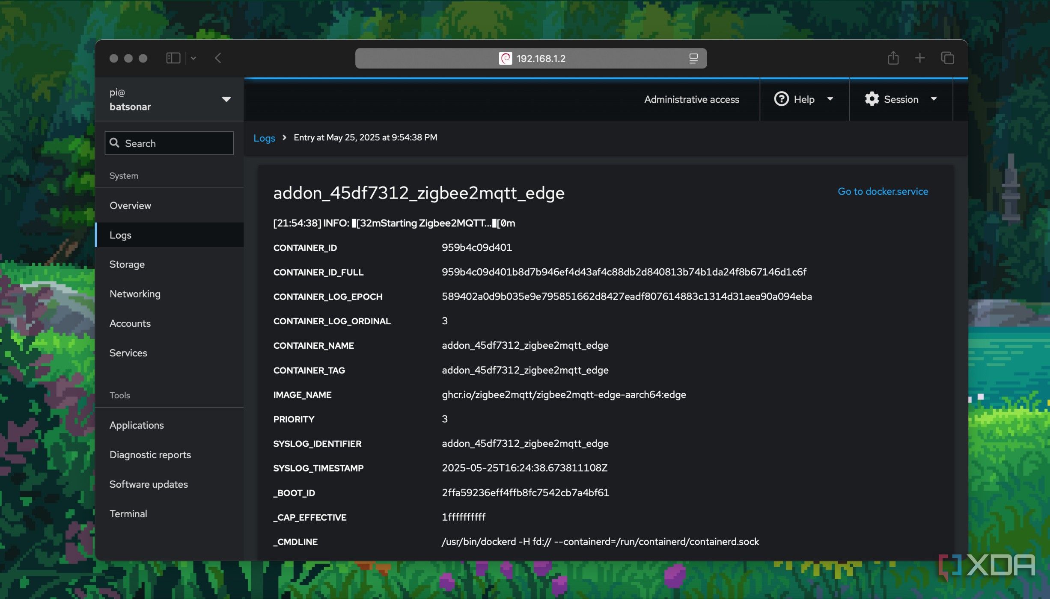This screenshot has width=1050, height=599.
Task: Go to Accounts in the sidebar
Action: point(170,323)
